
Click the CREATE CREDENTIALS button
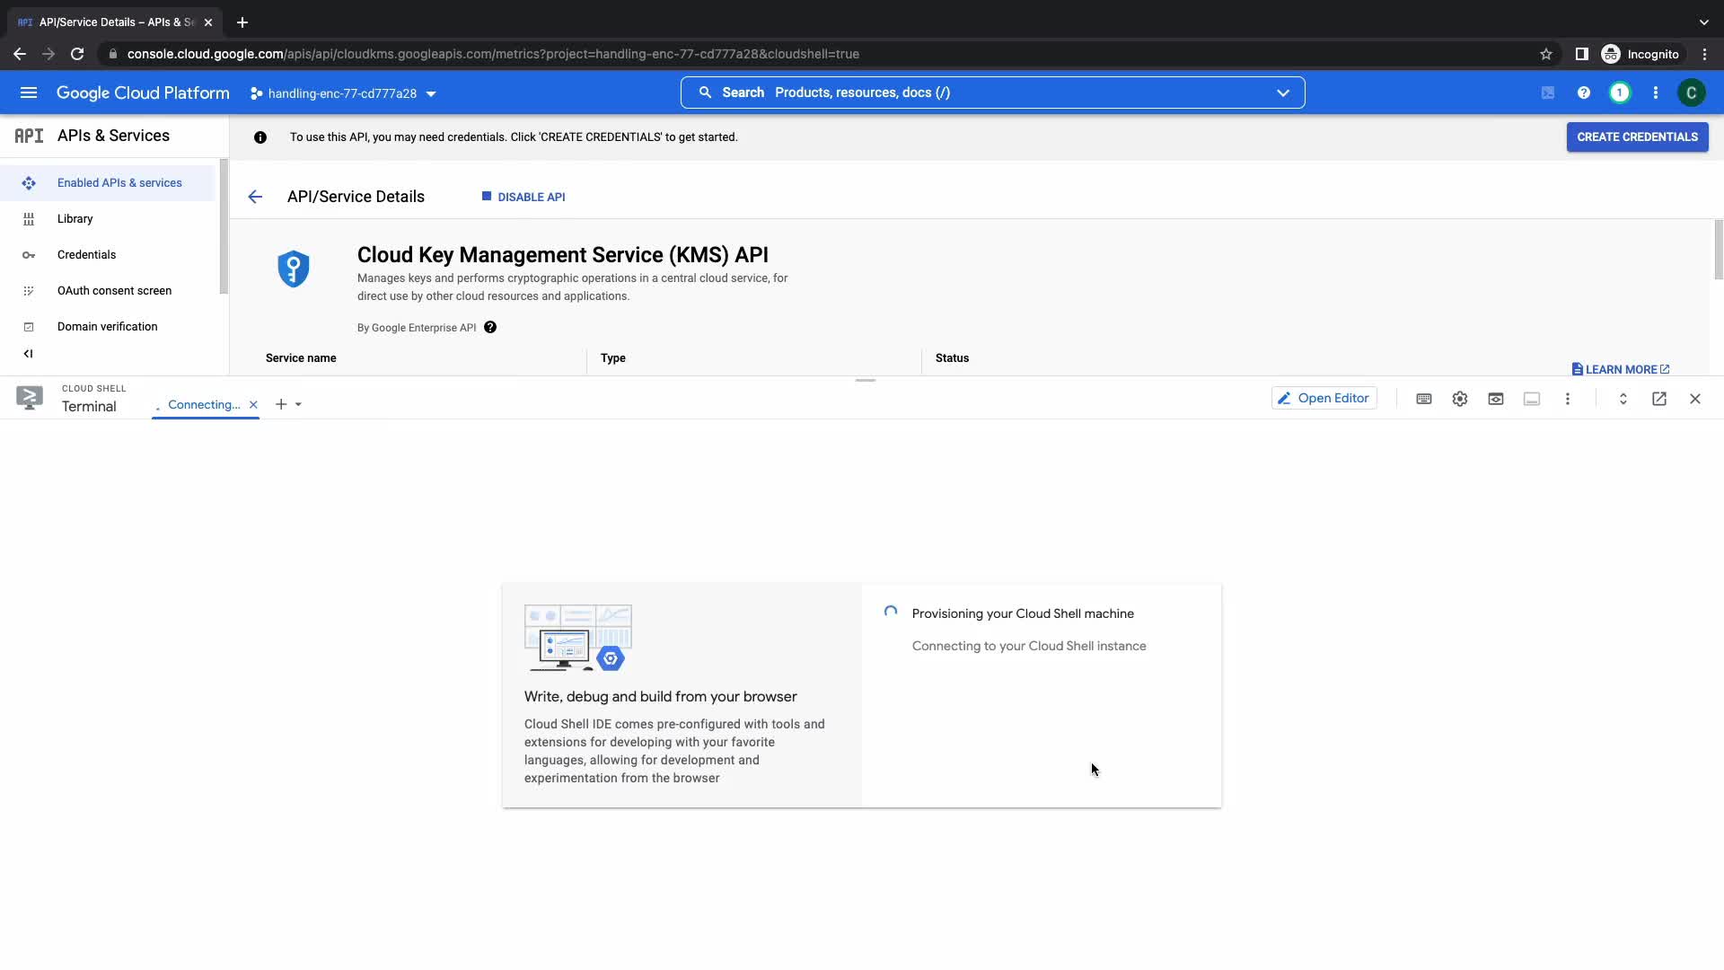point(1637,137)
